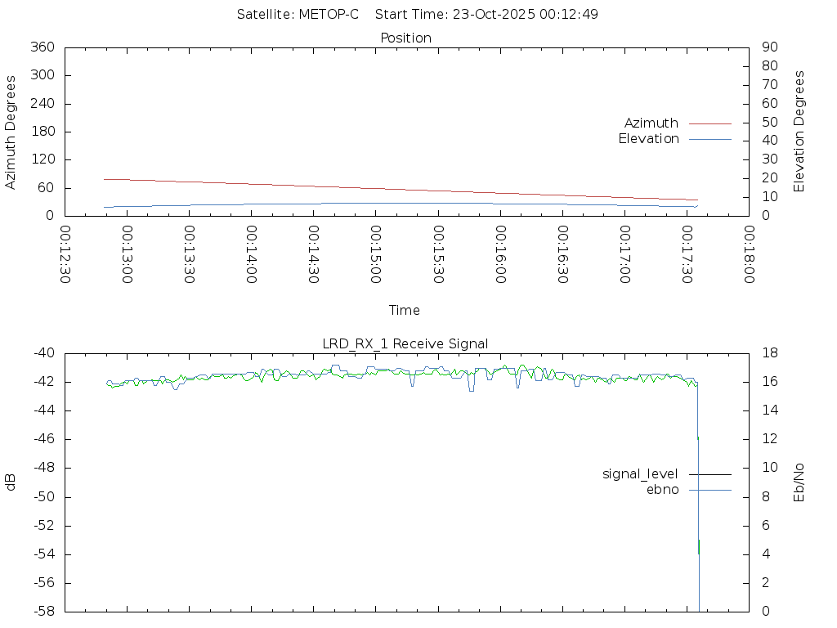This screenshot has height=628, width=837.
Task: Click the Elevation Degrees axis label
Action: (799, 132)
